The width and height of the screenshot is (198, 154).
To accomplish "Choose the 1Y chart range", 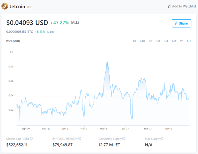I will pos(181,41).
